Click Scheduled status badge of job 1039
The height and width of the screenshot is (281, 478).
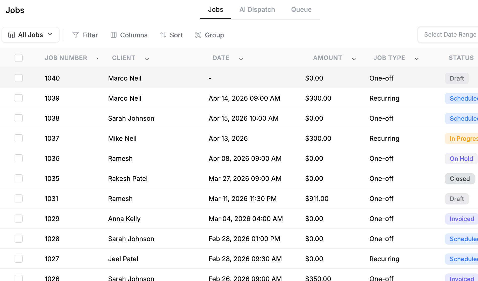pos(461,98)
